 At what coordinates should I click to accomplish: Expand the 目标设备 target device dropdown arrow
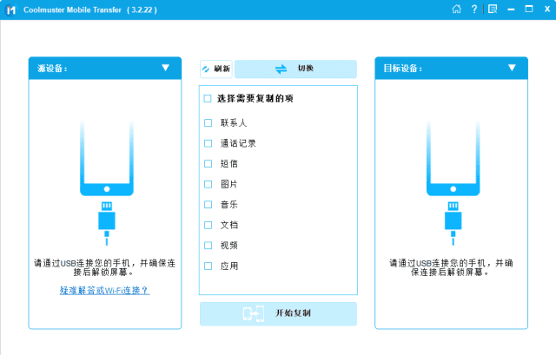pyautogui.click(x=512, y=68)
